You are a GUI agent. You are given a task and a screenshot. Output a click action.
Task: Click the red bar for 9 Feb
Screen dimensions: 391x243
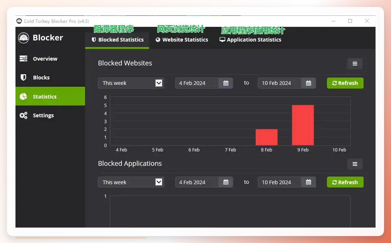(303, 125)
